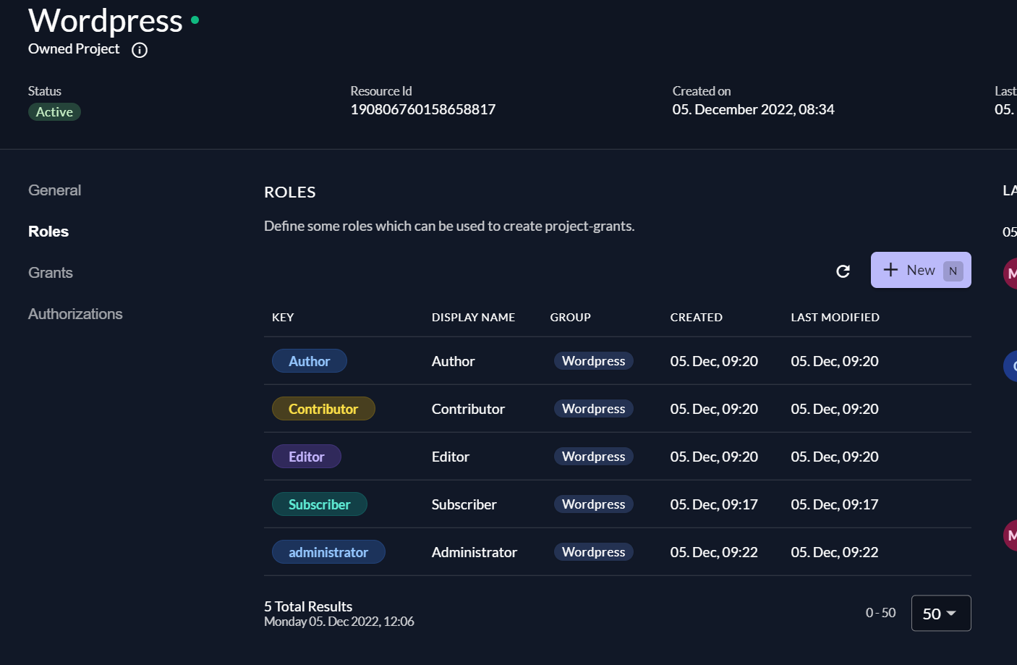Click the Wordpress group chip in the Subscriber row
Image resolution: width=1017 pixels, height=665 pixels.
coord(594,504)
